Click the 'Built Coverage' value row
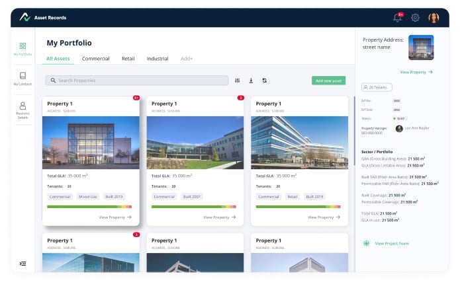The height and width of the screenshot is (286, 460). (x=384, y=195)
